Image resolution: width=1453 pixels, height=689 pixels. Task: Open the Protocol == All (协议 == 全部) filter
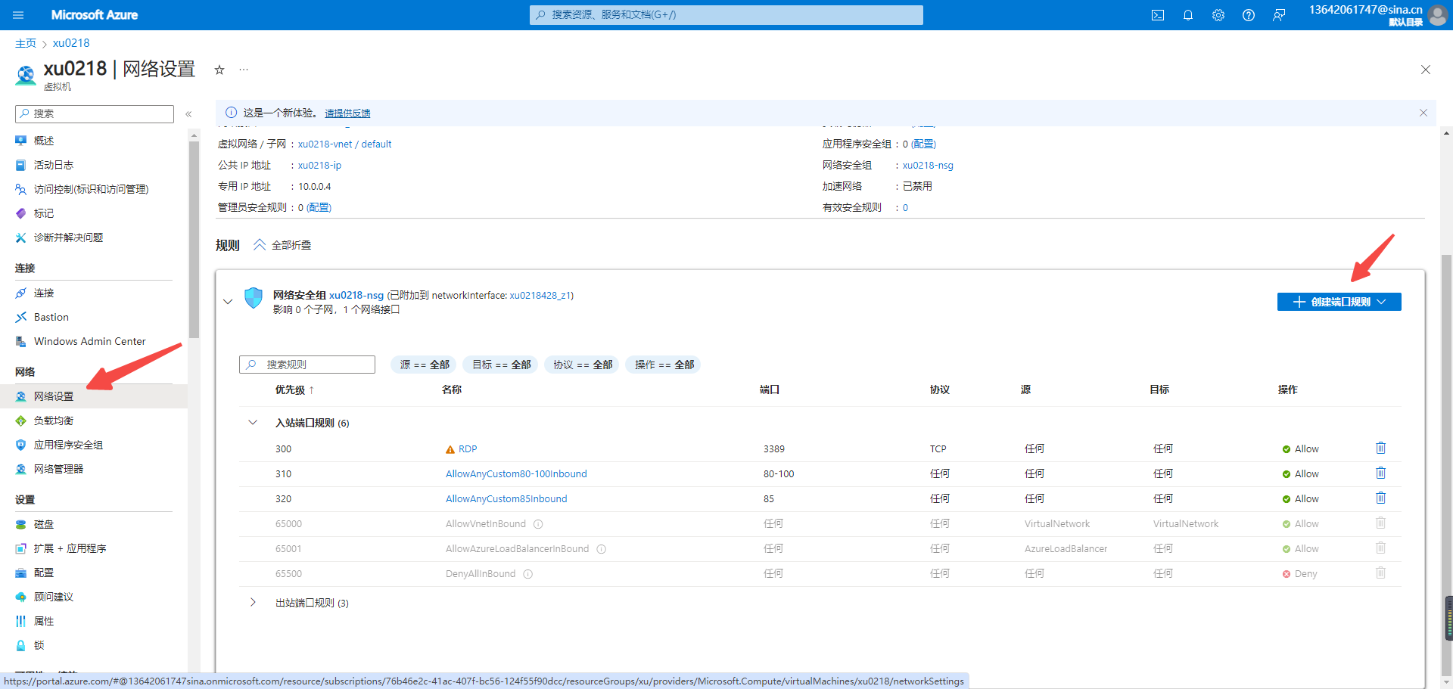[582, 365]
